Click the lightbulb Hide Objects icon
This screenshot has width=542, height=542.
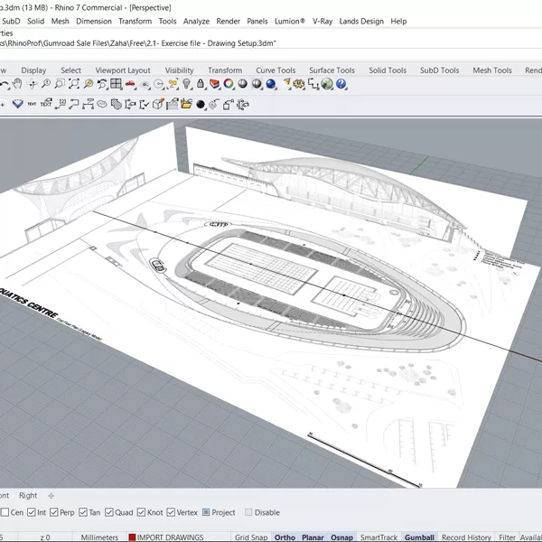tap(186, 84)
